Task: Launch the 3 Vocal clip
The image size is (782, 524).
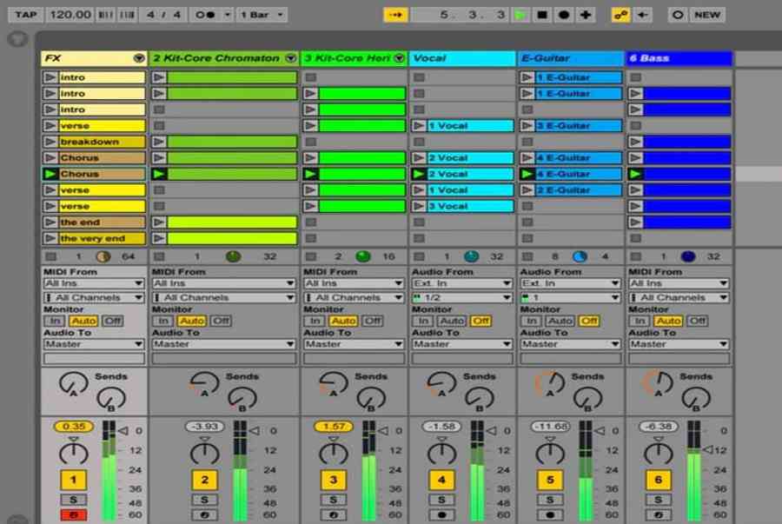Action: click(419, 206)
